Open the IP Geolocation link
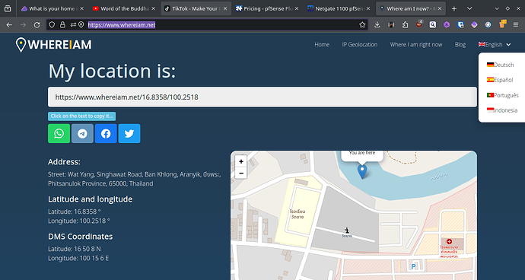The width and height of the screenshot is (525, 280). point(360,45)
